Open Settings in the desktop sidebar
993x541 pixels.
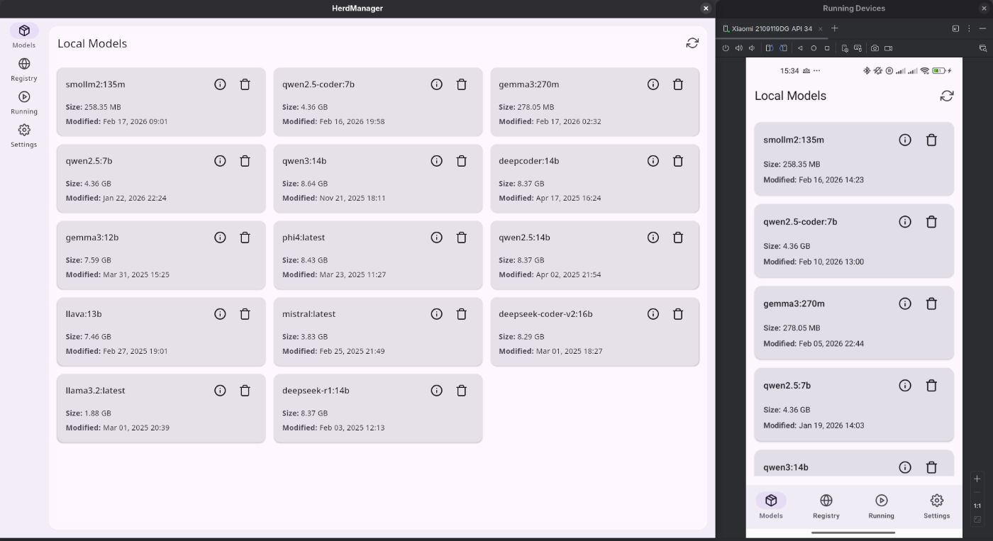24,135
